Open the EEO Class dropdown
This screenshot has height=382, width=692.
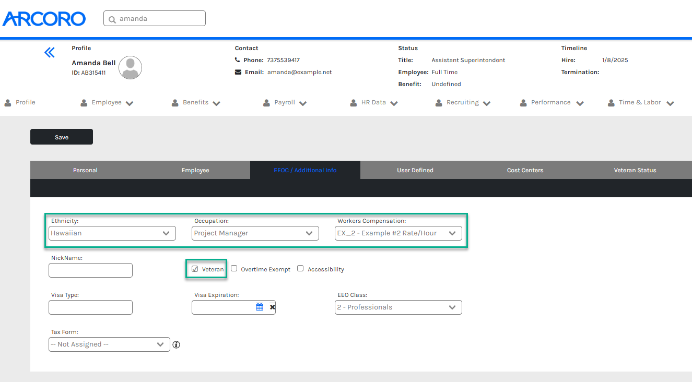click(x=398, y=307)
